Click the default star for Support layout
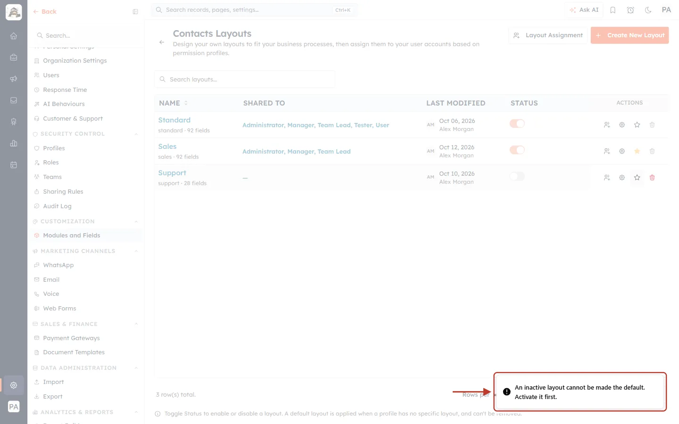The height and width of the screenshot is (424, 679). [637, 178]
